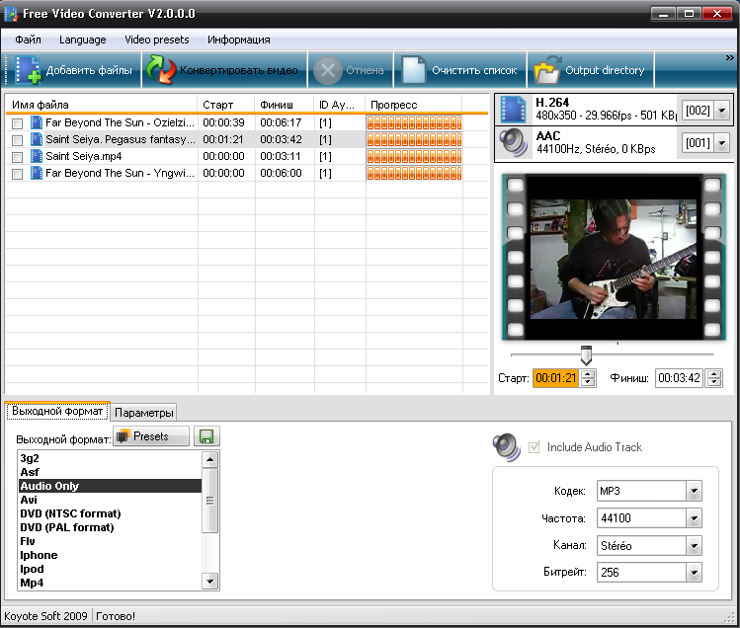Switch to the Выходной формат tab

pos(57,411)
